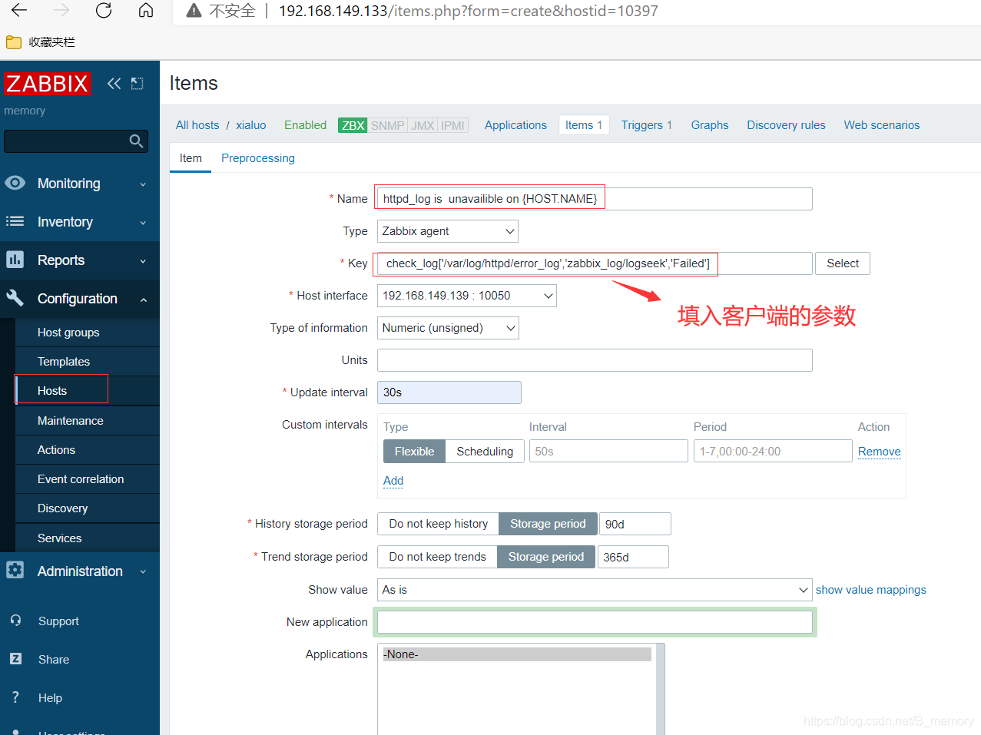Open the bookmarks folder icon
Image resolution: width=981 pixels, height=735 pixels.
coord(14,42)
